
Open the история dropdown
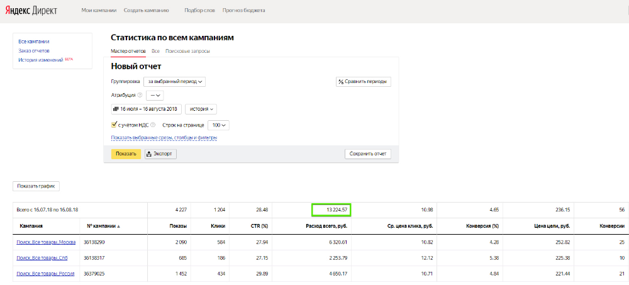tap(201, 109)
